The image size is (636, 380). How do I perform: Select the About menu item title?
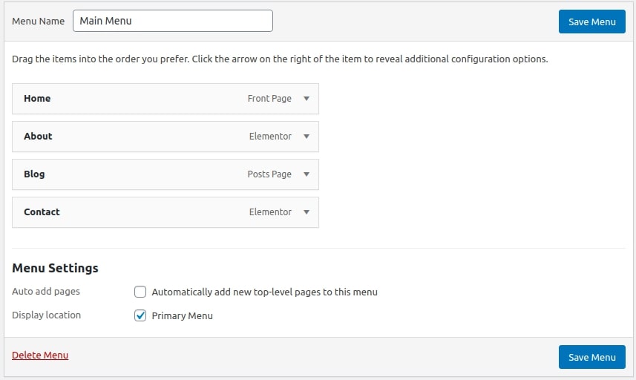38,137
